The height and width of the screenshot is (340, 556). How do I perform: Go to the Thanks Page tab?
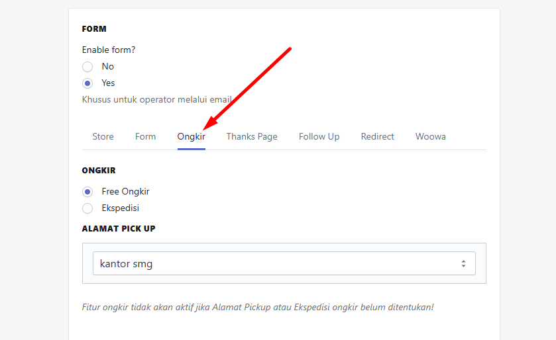pos(252,136)
